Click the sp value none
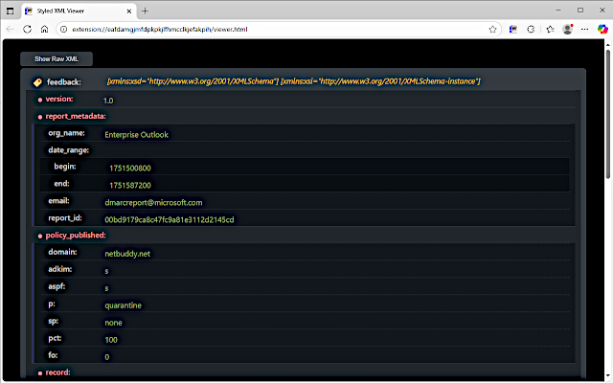The height and width of the screenshot is (383, 613). tap(113, 323)
